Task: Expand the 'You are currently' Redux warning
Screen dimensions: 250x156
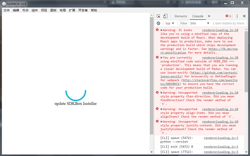Action: pyautogui.click(x=162, y=58)
